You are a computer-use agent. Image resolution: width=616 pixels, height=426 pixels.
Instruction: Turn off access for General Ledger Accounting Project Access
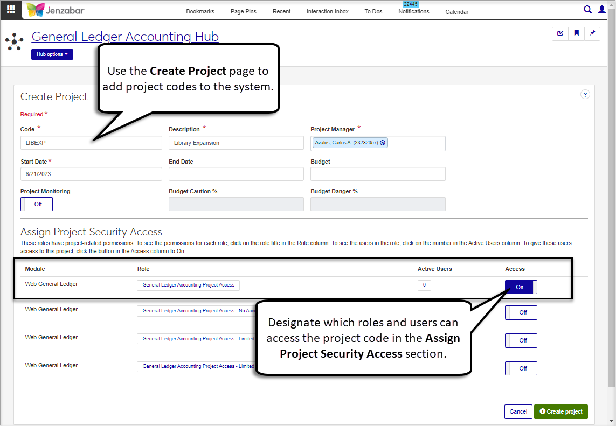point(521,287)
